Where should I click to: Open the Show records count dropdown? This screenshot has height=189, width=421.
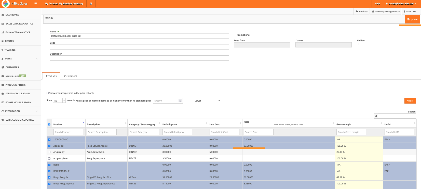coord(59,101)
